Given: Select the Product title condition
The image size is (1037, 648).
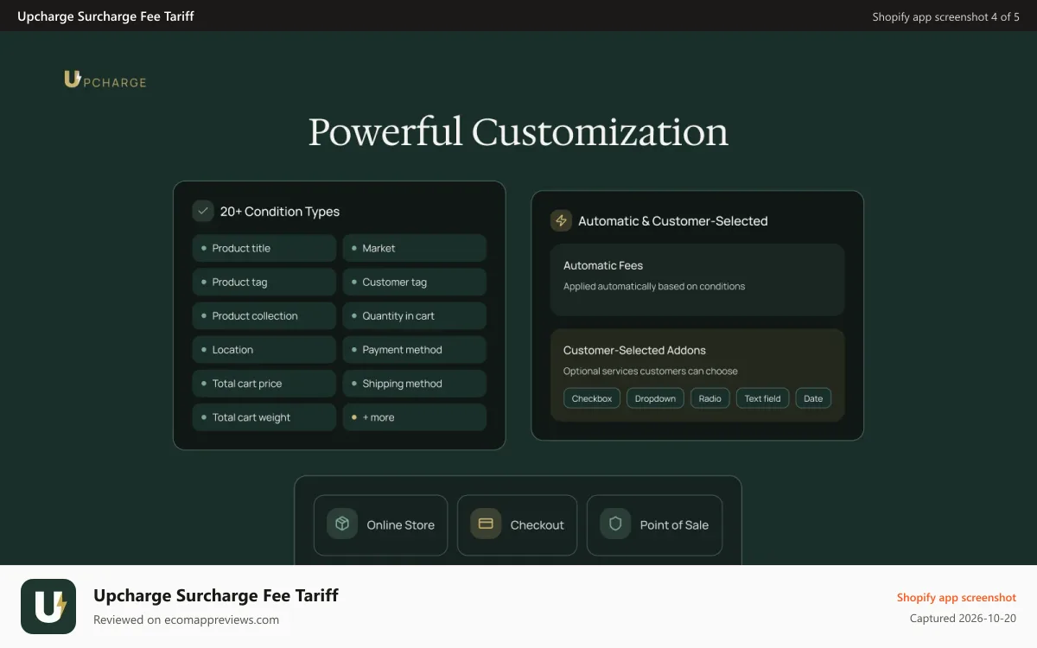Looking at the screenshot, I should (264, 248).
